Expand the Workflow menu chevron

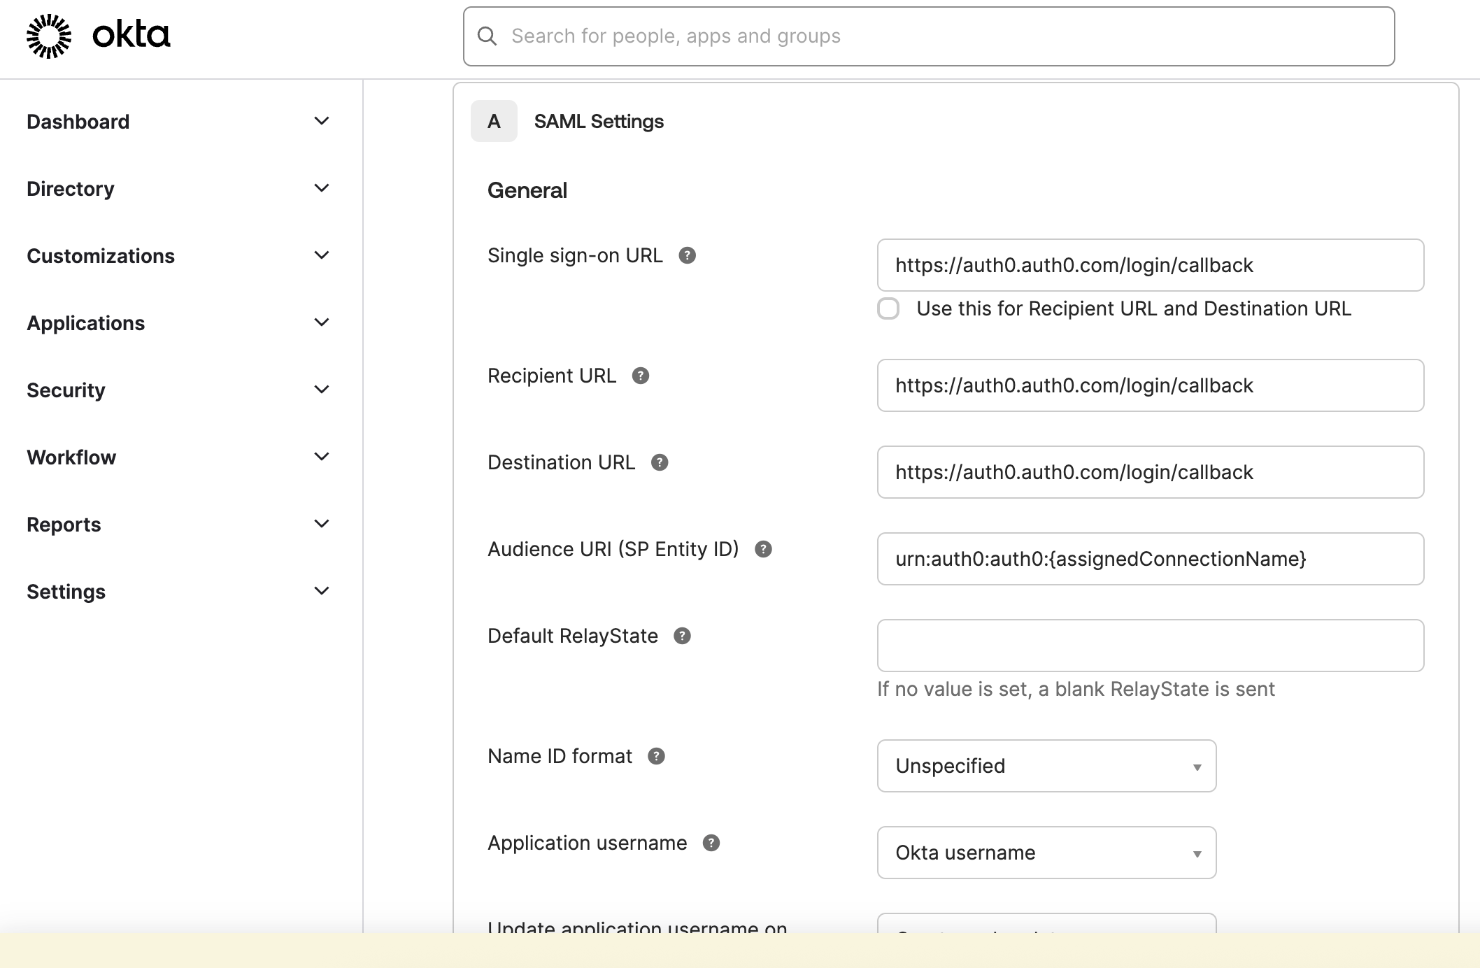click(322, 457)
